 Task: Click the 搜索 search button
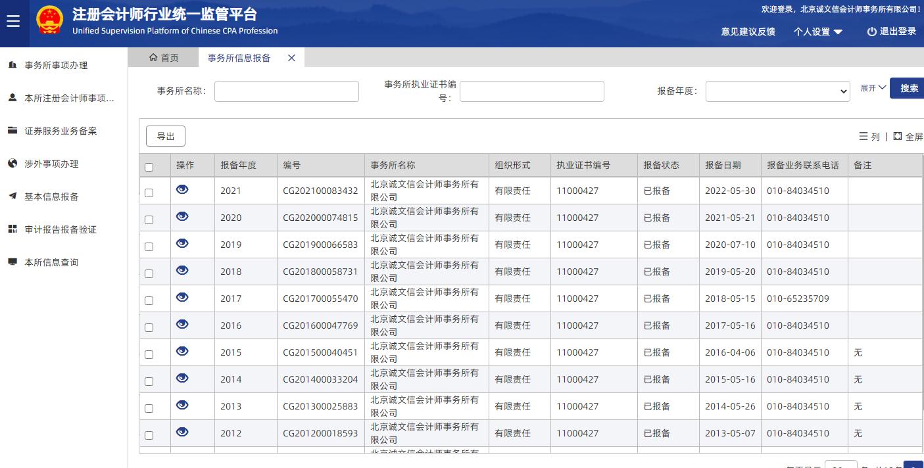908,88
